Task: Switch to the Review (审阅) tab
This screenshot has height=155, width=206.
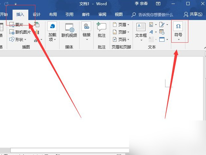Action: 102,14
